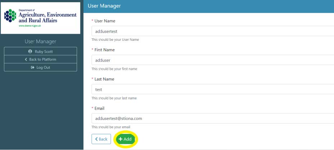Click the Back to Platform chevron icon
334x150 pixels.
pyautogui.click(x=26, y=59)
